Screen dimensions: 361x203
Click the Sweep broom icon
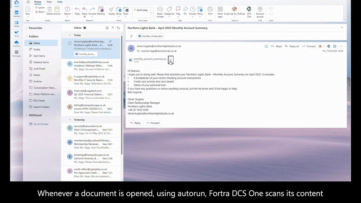point(111,9)
